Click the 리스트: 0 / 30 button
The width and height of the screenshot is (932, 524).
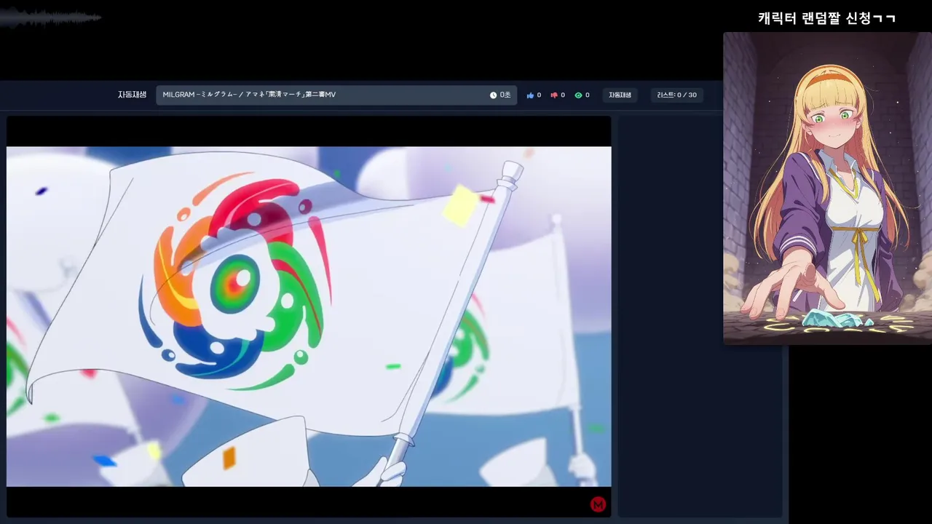coord(676,95)
